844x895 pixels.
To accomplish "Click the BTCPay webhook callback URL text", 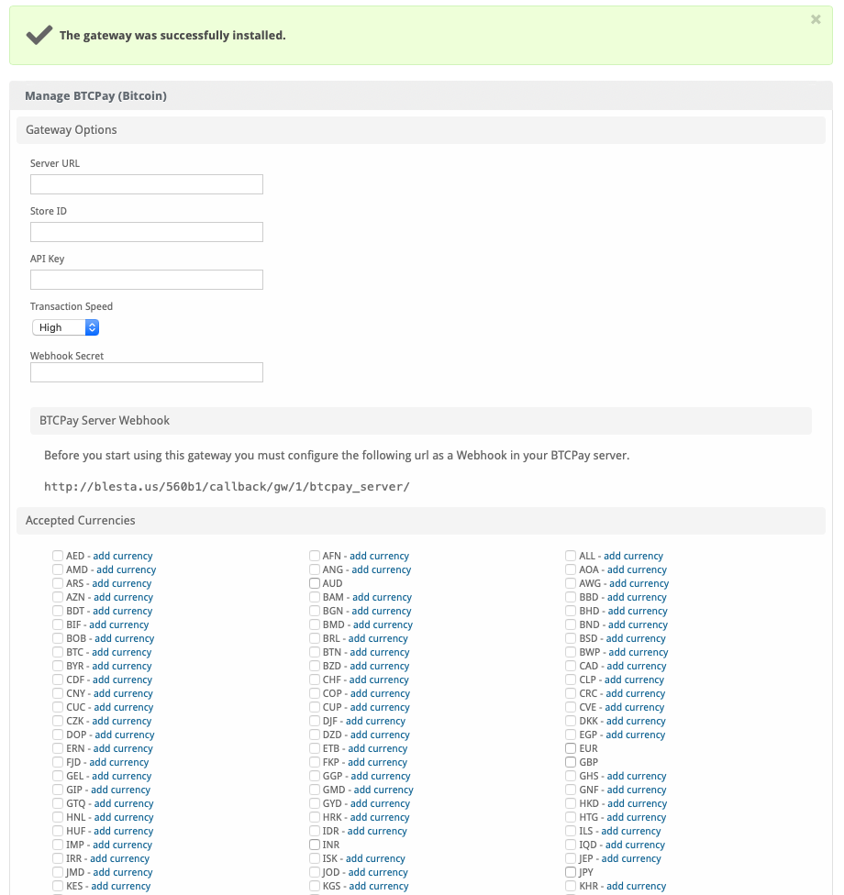I will tap(227, 487).
